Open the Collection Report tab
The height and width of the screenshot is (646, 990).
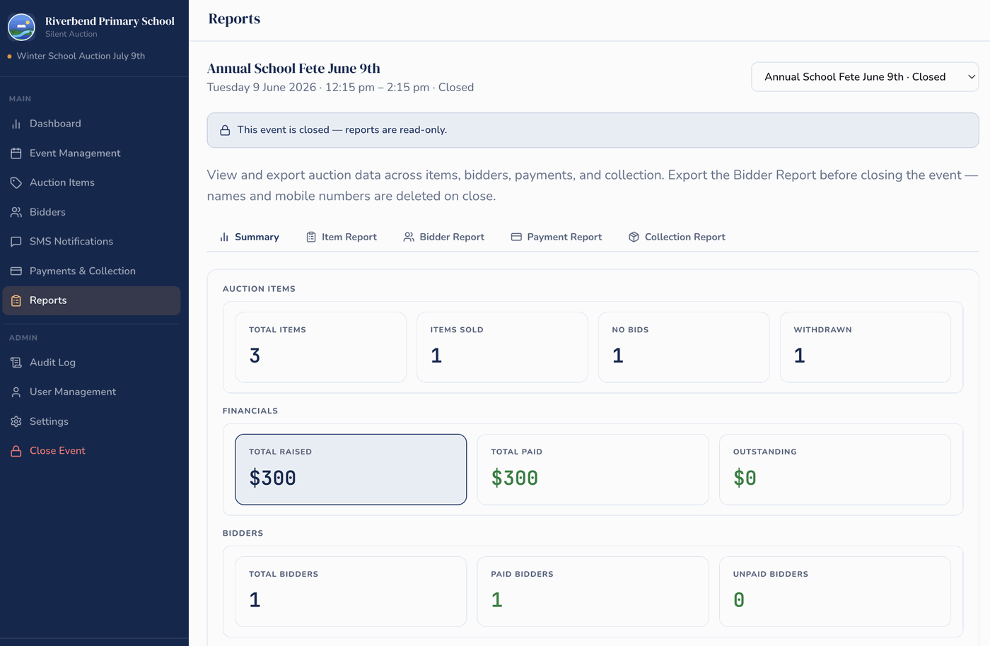pos(677,237)
